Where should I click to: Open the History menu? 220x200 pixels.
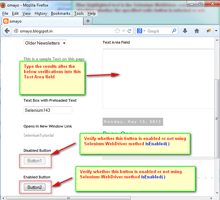tap(41, 13)
